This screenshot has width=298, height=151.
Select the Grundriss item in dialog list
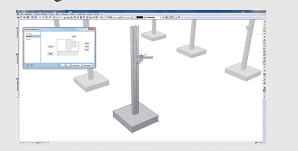[x=29, y=34]
